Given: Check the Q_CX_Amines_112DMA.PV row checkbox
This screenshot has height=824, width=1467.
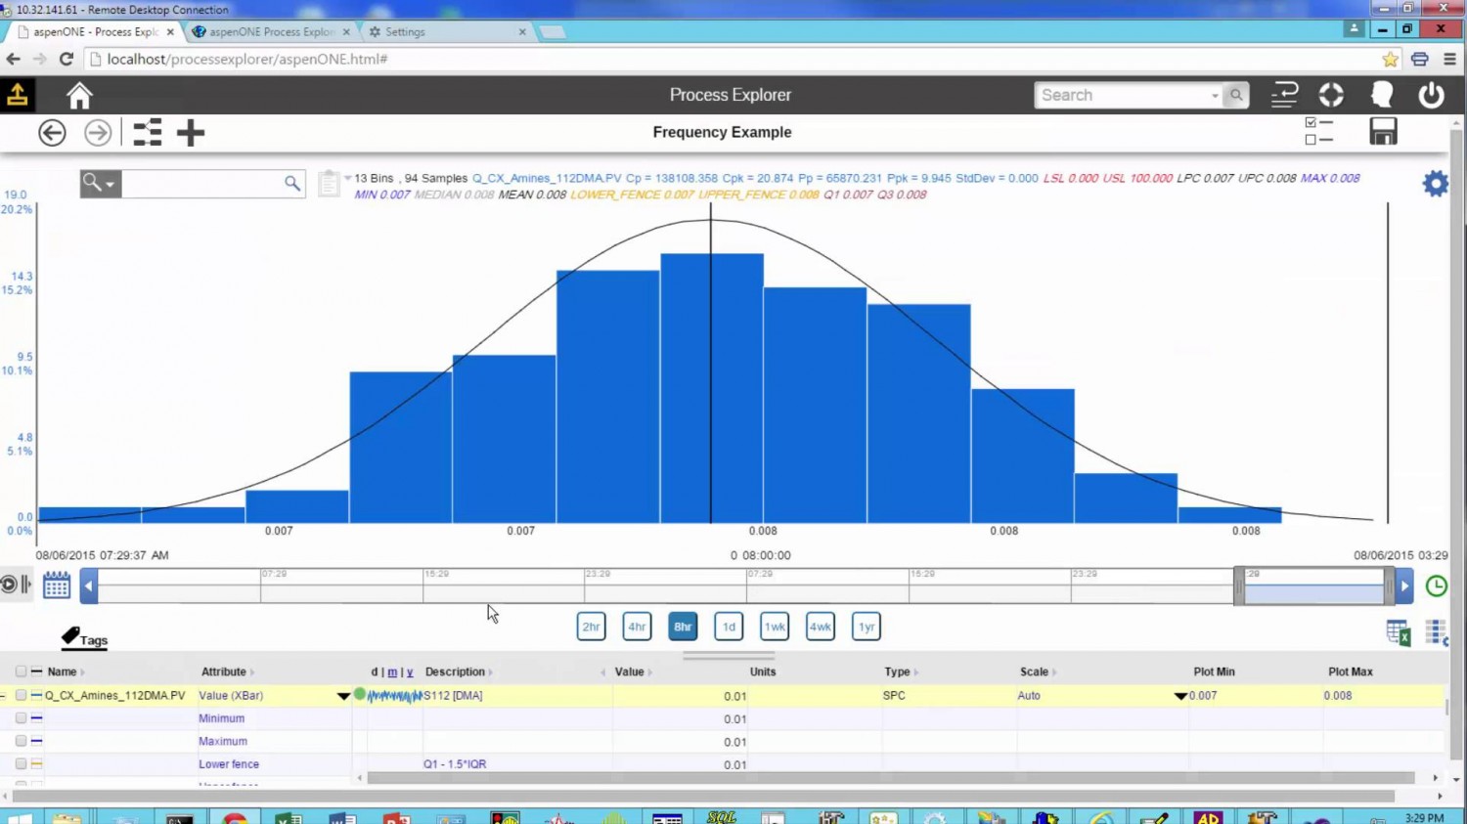Looking at the screenshot, I should click(x=21, y=696).
